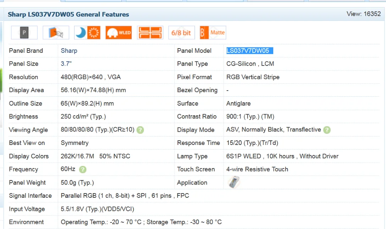
Task: Click the Panel Model label
Action: 194,51
